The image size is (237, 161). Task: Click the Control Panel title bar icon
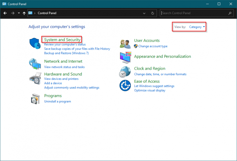coord(4,4)
